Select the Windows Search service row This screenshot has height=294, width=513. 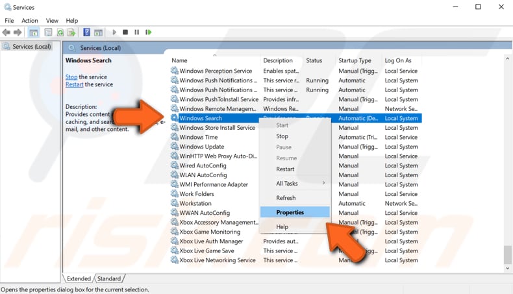[295, 118]
